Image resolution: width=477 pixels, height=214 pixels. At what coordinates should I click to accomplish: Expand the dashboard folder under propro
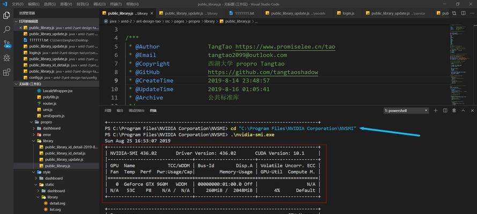tap(34, 128)
